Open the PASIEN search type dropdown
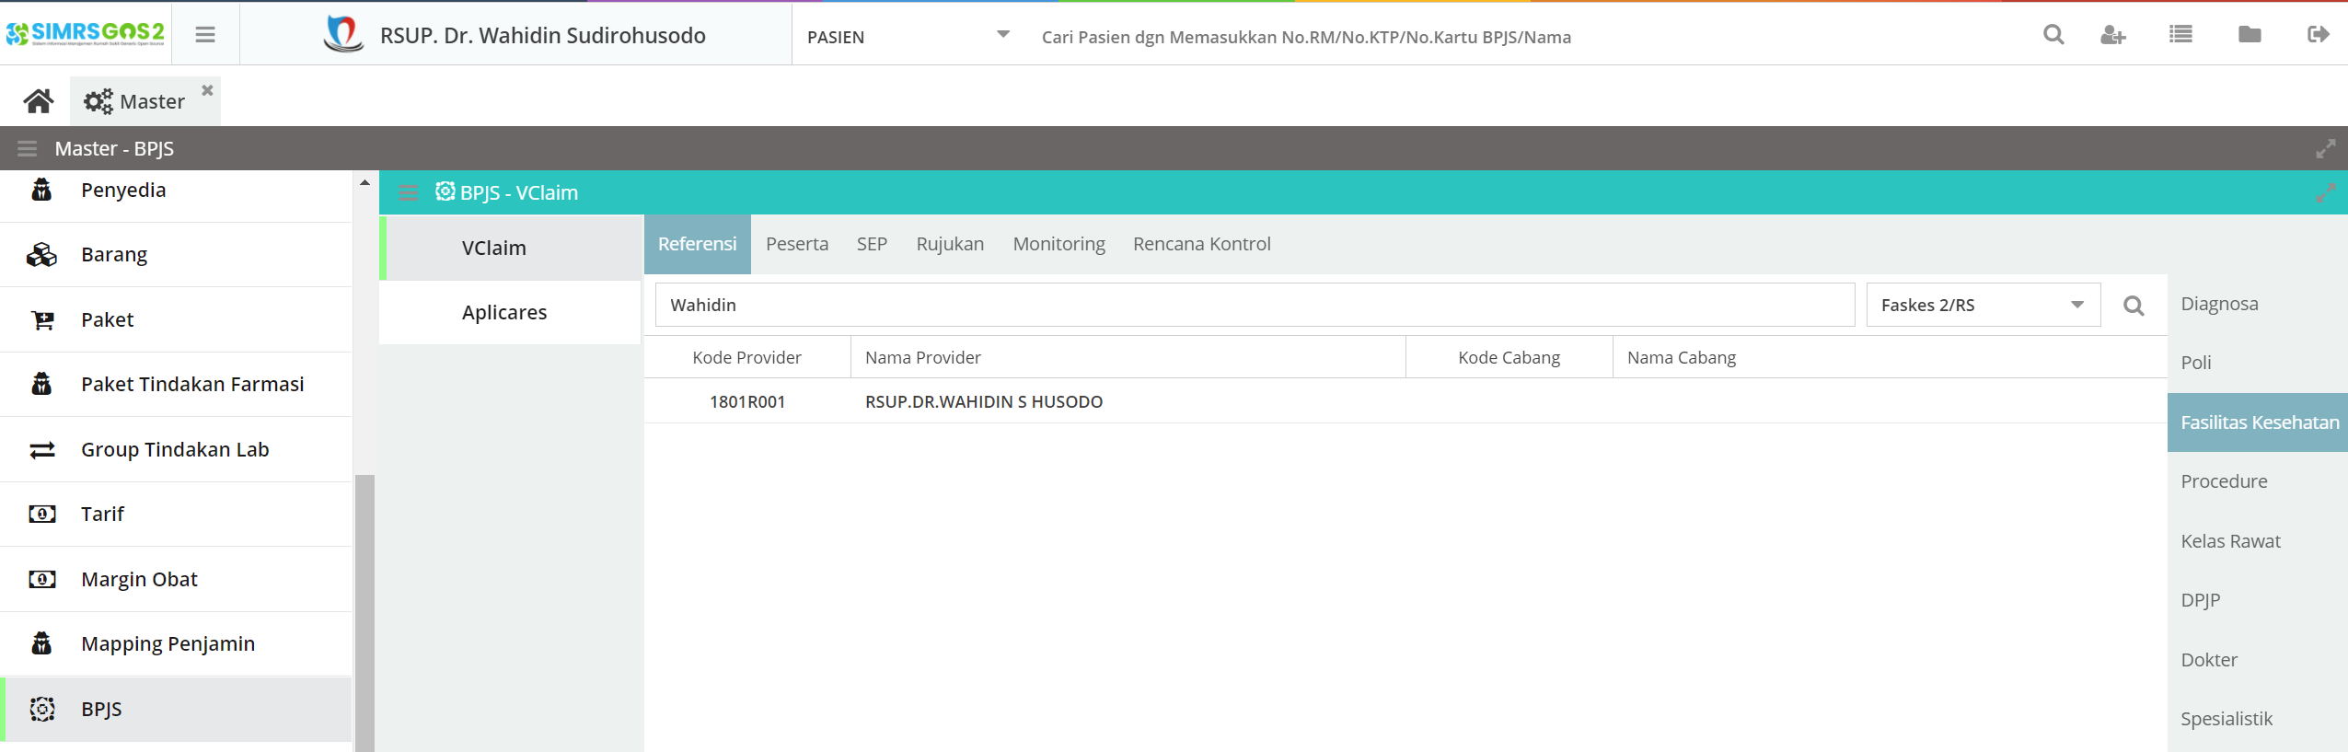Image resolution: width=2348 pixels, height=752 pixels. pos(1002,35)
